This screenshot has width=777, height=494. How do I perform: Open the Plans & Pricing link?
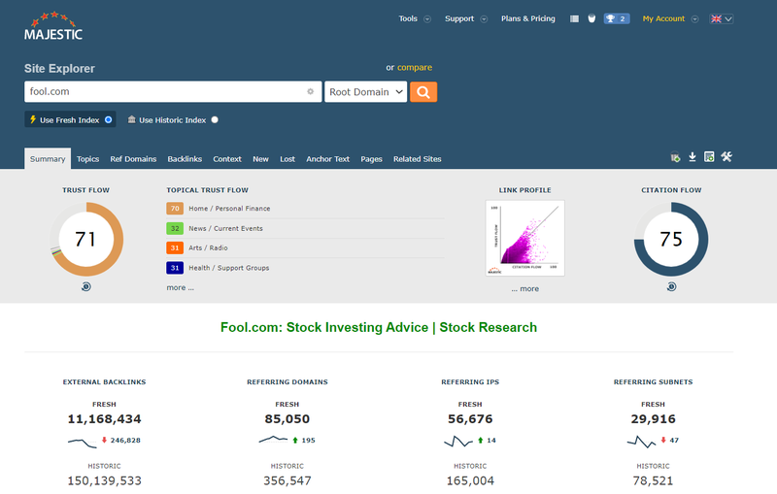pos(527,18)
